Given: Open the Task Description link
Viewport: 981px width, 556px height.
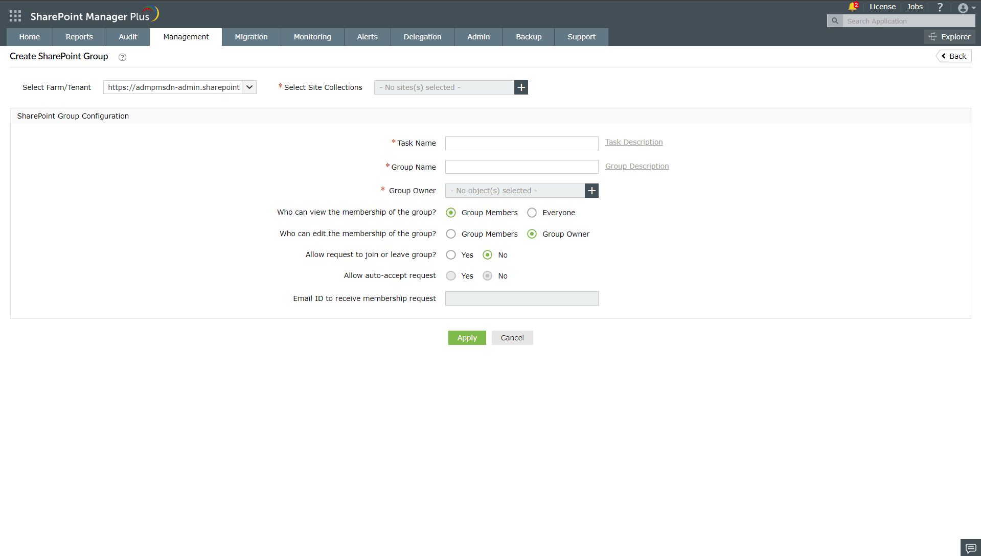Looking at the screenshot, I should (x=634, y=142).
